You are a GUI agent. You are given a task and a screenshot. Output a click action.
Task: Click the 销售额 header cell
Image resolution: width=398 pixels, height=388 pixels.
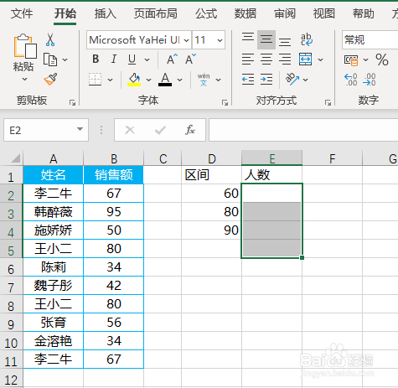[113, 175]
